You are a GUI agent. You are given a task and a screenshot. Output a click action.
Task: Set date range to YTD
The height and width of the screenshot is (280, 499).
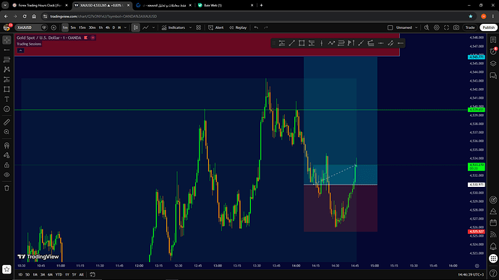tap(59, 275)
